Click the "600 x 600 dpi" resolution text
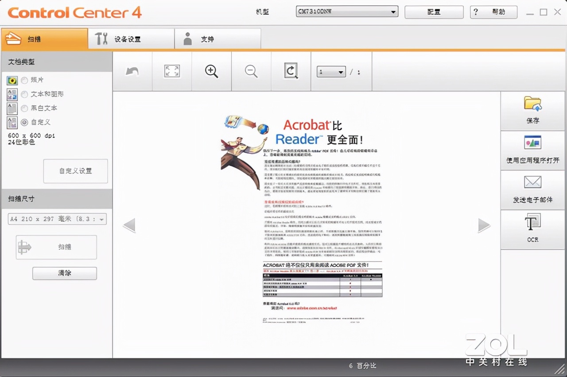The image size is (567, 377). click(31, 135)
